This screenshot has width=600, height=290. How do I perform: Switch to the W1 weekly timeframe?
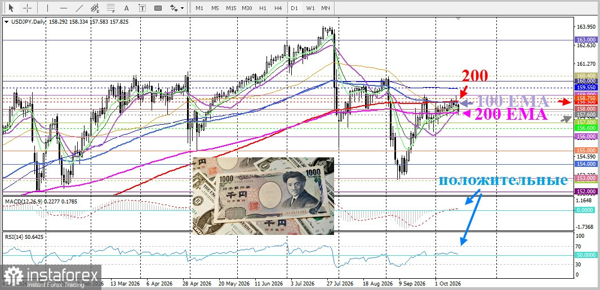[310, 8]
